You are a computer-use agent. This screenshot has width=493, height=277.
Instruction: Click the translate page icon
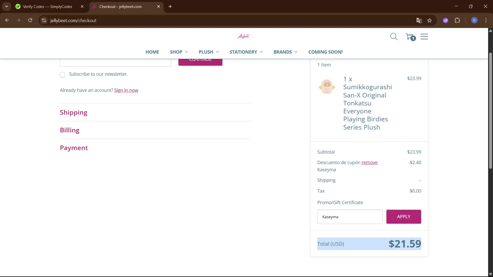pyautogui.click(x=419, y=20)
